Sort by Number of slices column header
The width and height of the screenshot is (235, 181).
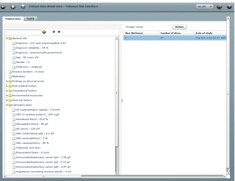tap(176, 33)
